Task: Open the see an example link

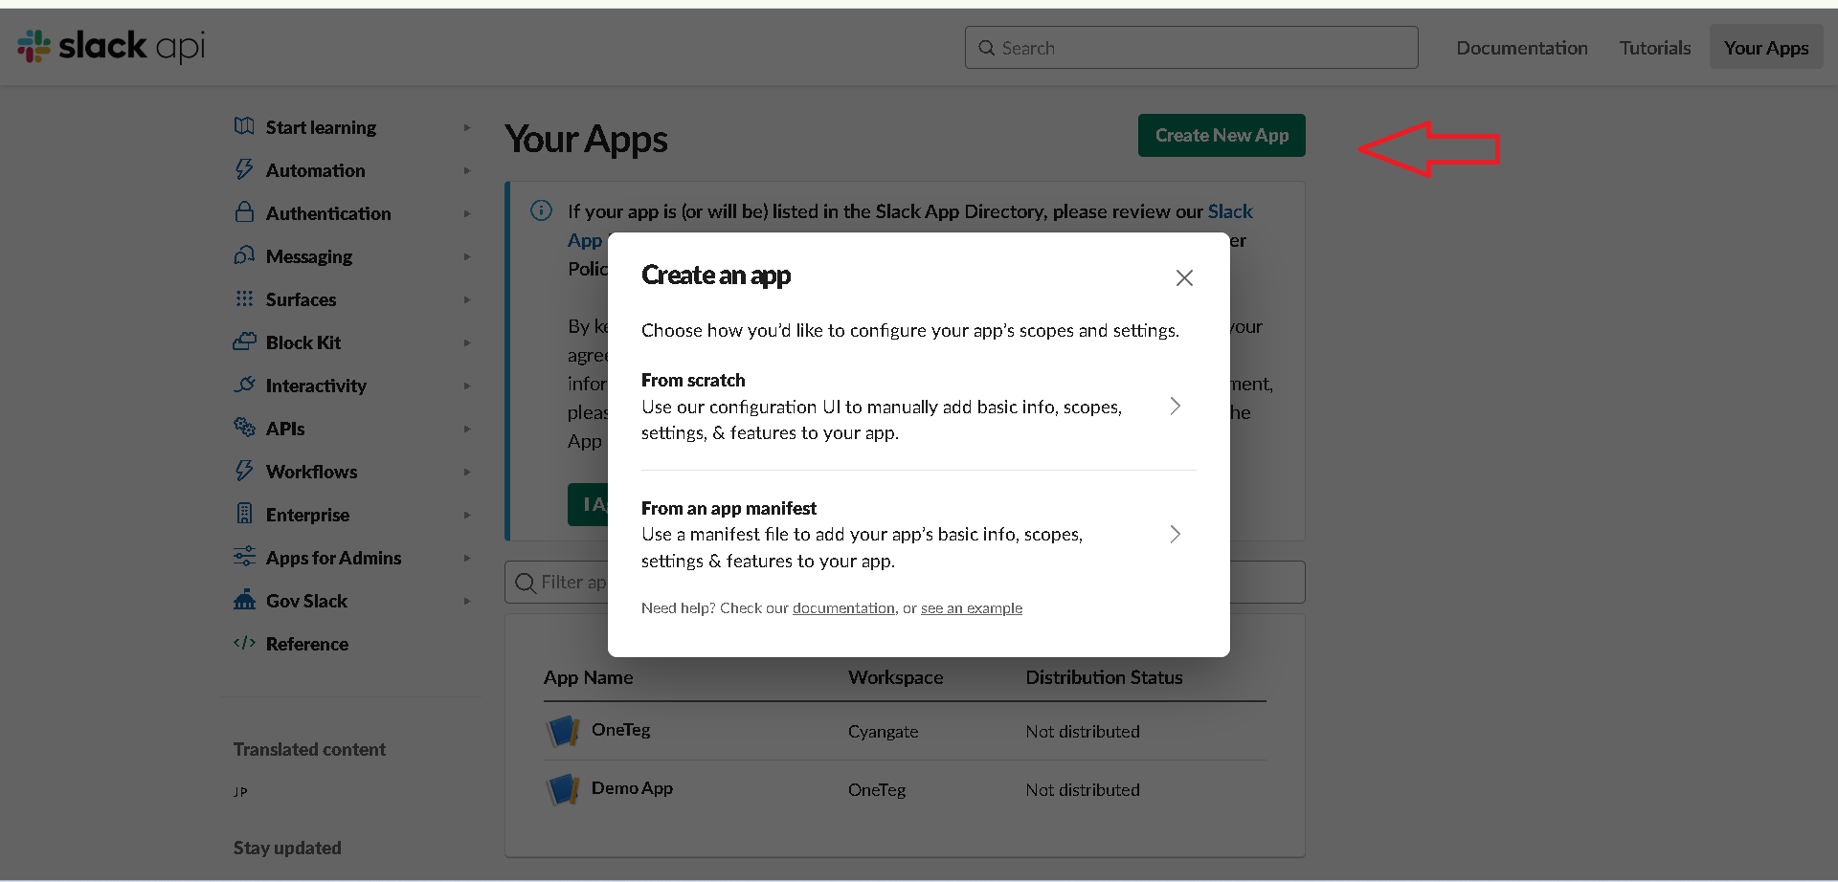Action: (971, 607)
